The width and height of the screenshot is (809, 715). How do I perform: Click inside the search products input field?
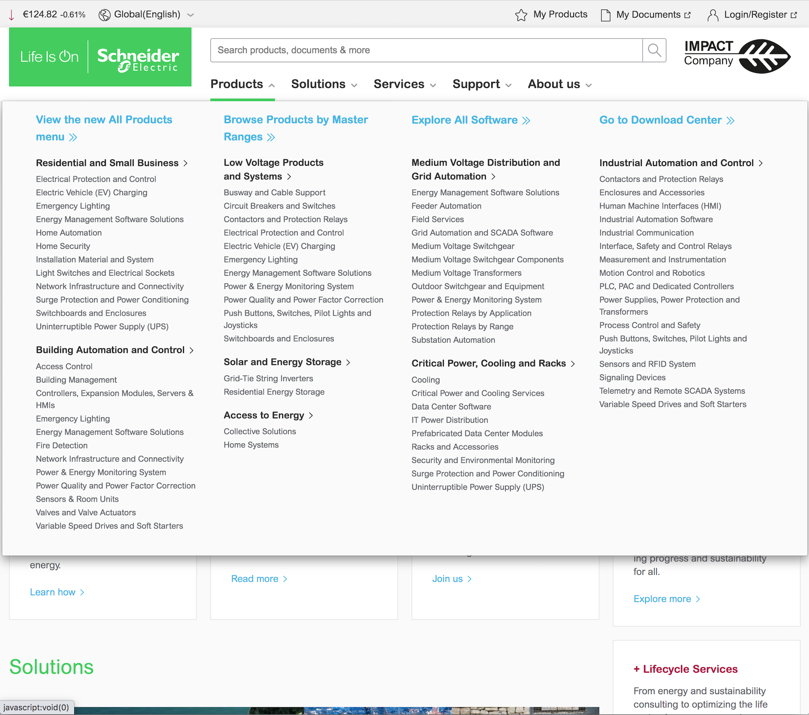(396, 50)
